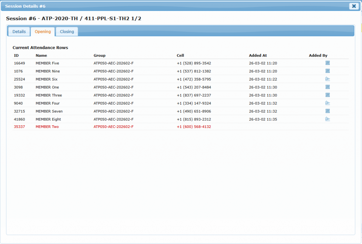Image resolution: width=362 pixels, height=244 pixels.
Task: Click the signature icon for MEMBER Six
Action: [327, 79]
